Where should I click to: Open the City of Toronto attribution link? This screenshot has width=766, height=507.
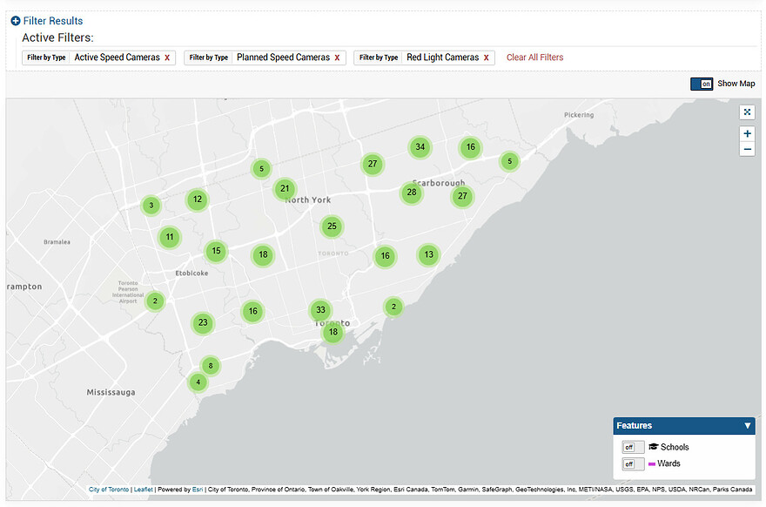[x=109, y=490]
